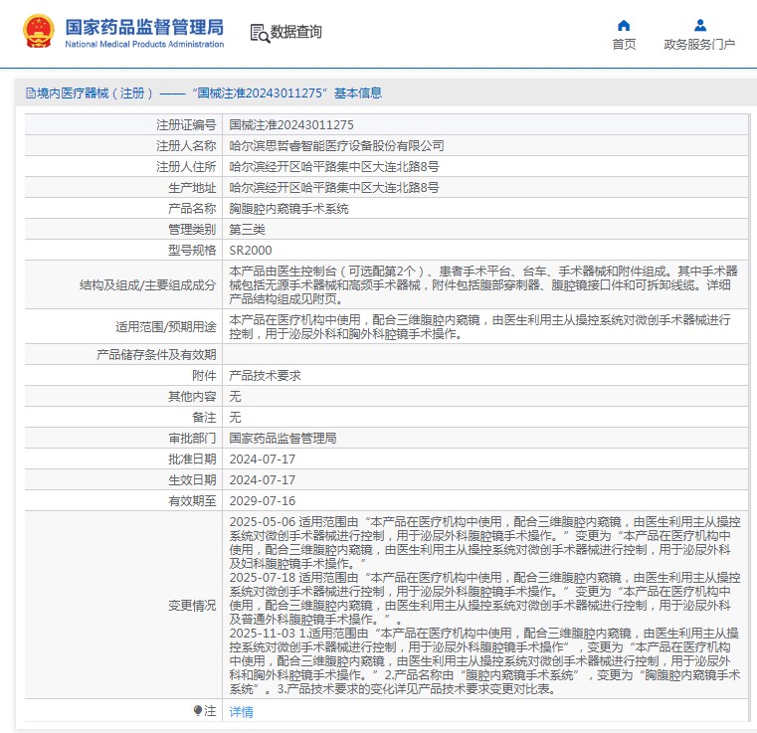Click the 产品名称 label
Image resolution: width=757 pixels, height=733 pixels.
192,209
